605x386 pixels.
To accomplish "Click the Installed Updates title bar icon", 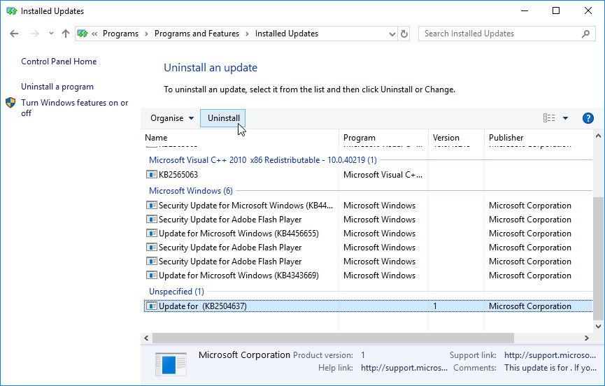I will point(12,10).
